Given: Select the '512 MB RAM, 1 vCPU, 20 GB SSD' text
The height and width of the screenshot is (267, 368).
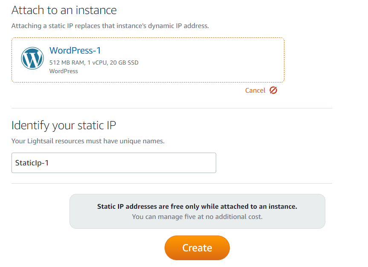Looking at the screenshot, I should 94,63.
